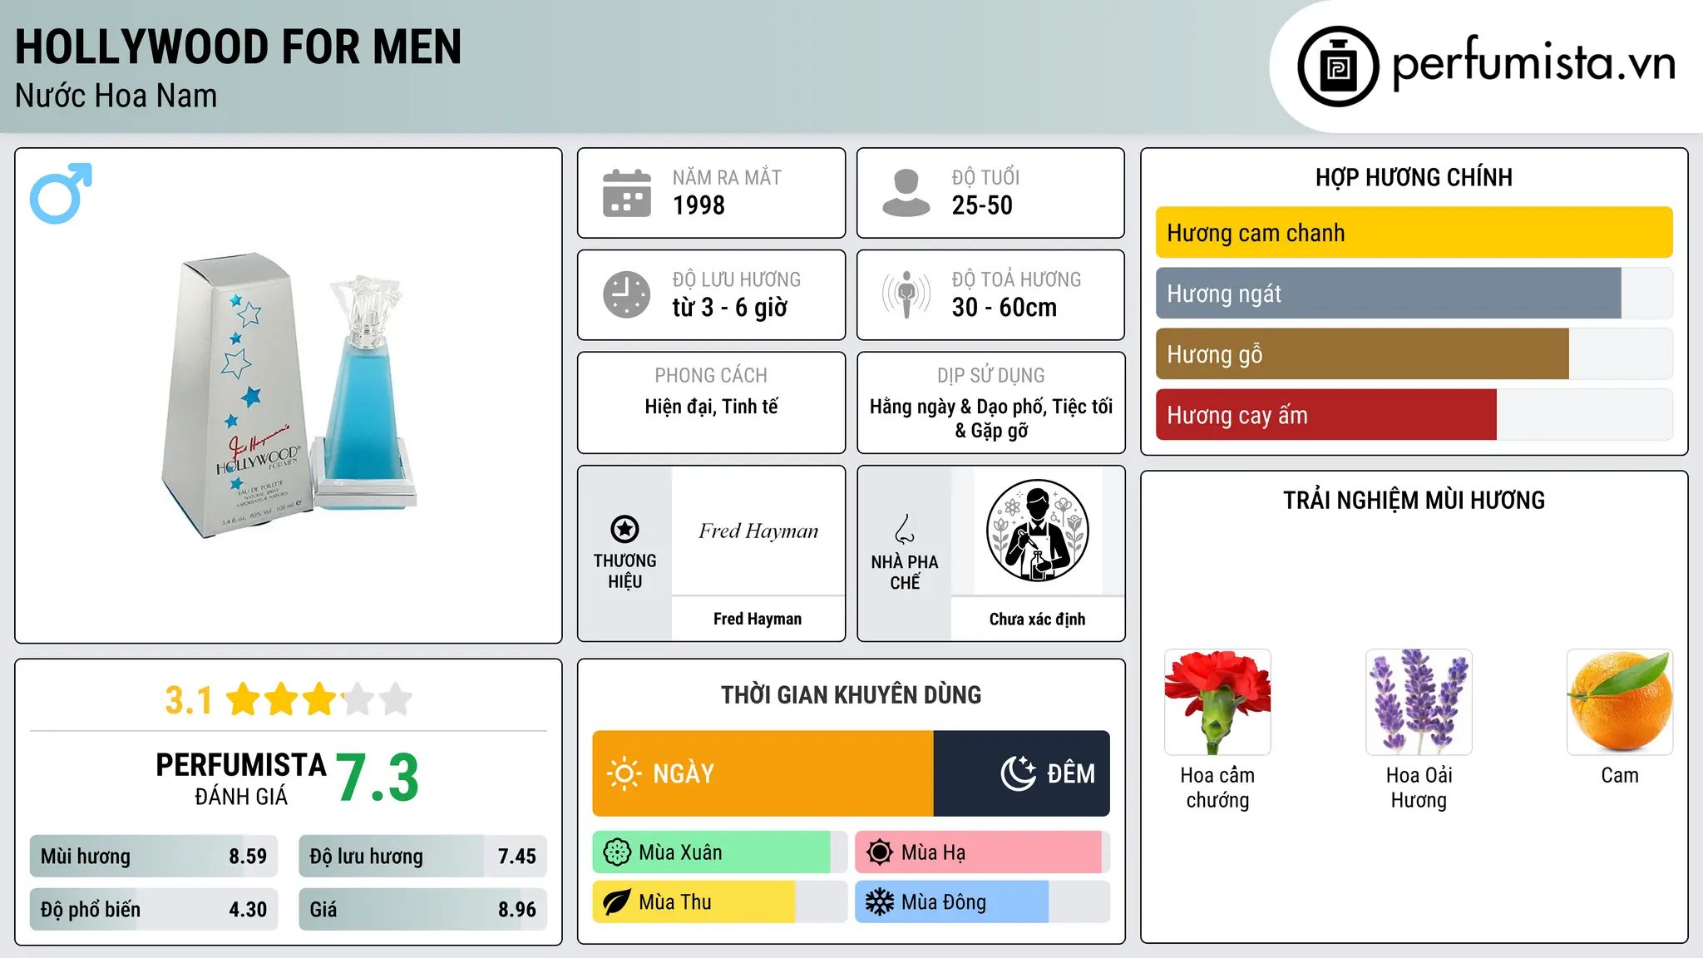Select the Hoa cẩm chướng carnation image

1217,702
